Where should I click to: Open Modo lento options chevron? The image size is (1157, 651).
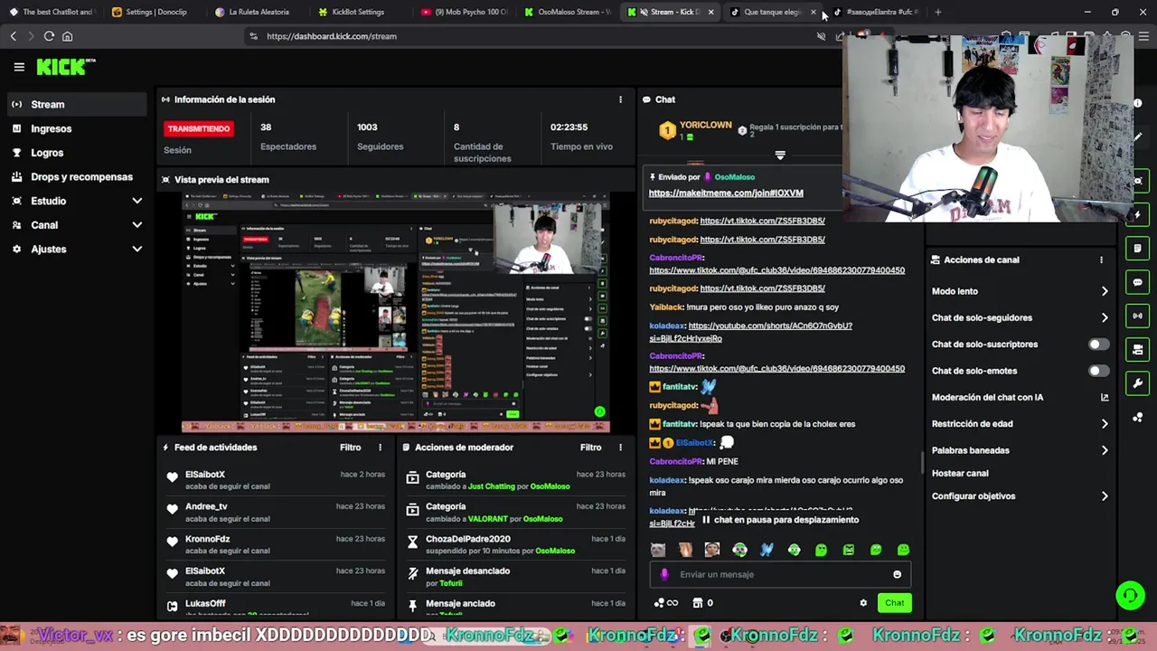point(1105,291)
